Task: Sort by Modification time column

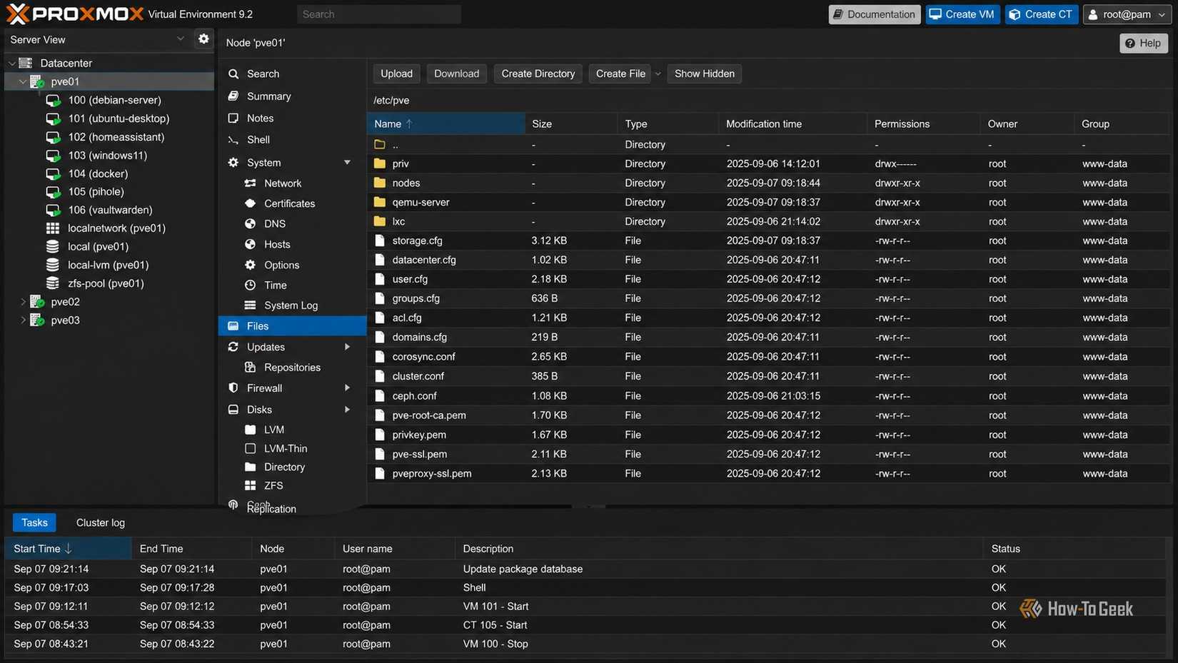Action: coord(792,124)
